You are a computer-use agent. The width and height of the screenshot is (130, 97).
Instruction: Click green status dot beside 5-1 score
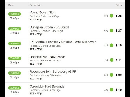(112, 75)
